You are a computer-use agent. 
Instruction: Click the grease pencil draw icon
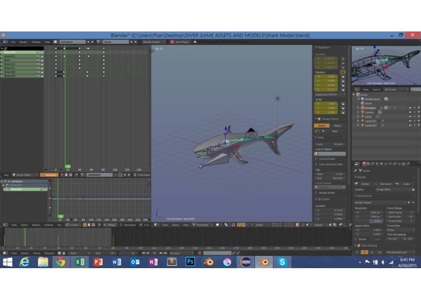pos(317,131)
